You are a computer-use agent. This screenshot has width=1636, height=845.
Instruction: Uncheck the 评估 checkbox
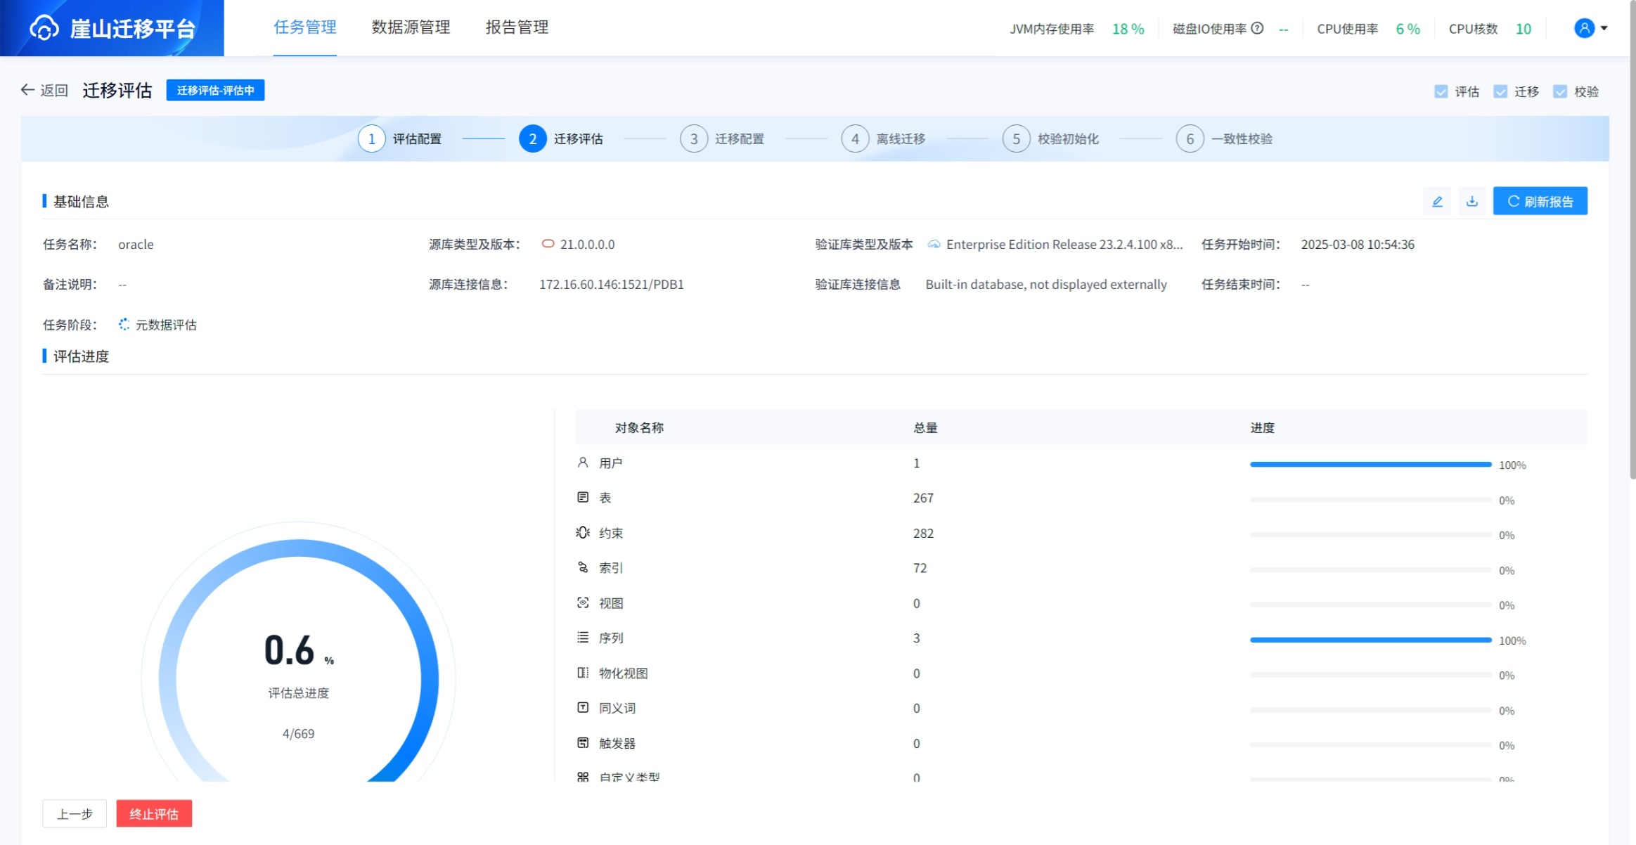pyautogui.click(x=1441, y=91)
